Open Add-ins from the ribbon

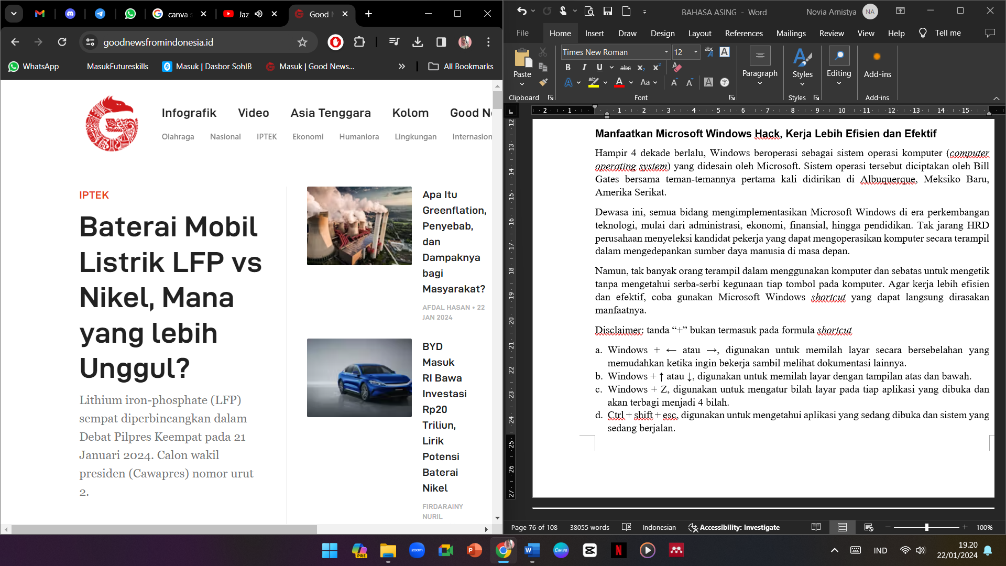tap(877, 64)
